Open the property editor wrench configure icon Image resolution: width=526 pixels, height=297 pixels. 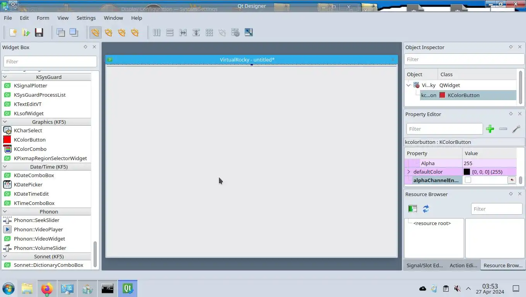[x=516, y=129]
